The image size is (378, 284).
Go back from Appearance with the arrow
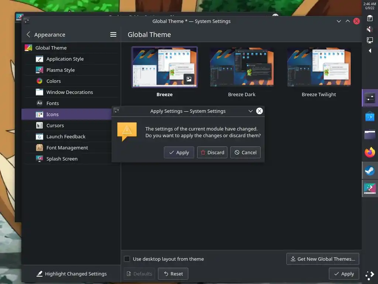28,34
